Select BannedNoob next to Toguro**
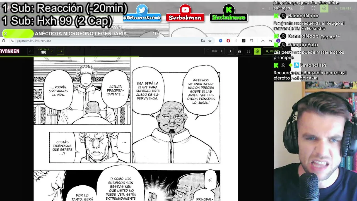This screenshot has width=357, height=201. coord(303,36)
